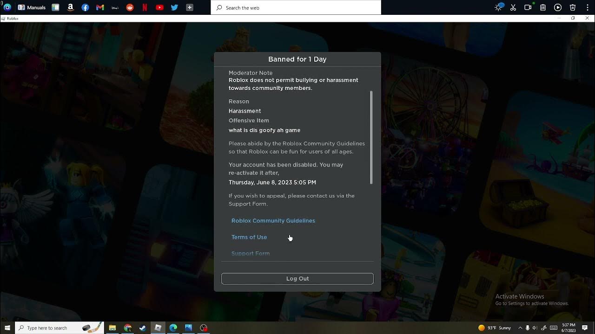Open the Roblox Community Guidelines link

pos(273,221)
